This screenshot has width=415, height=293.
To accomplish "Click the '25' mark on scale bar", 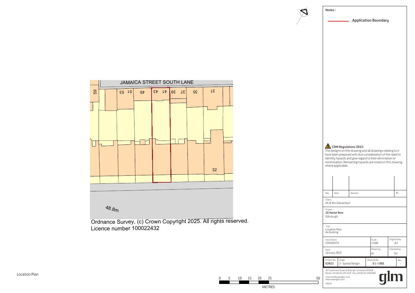I will pos(270,278).
